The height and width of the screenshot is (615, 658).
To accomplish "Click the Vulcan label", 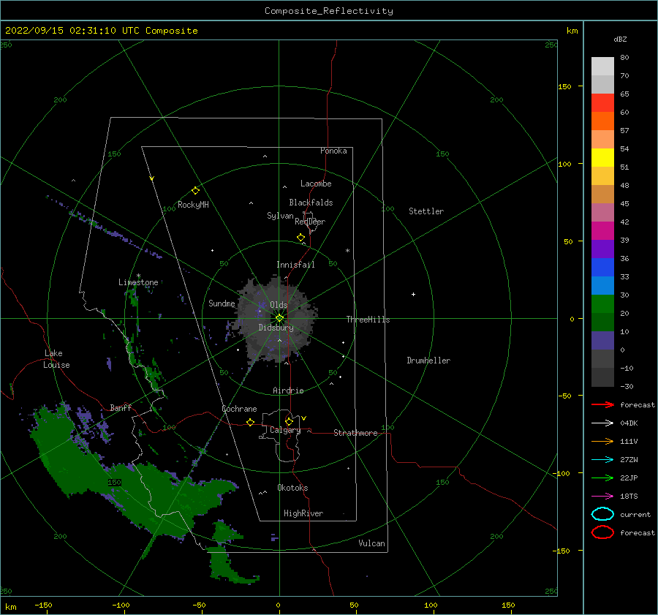I will click(x=372, y=543).
